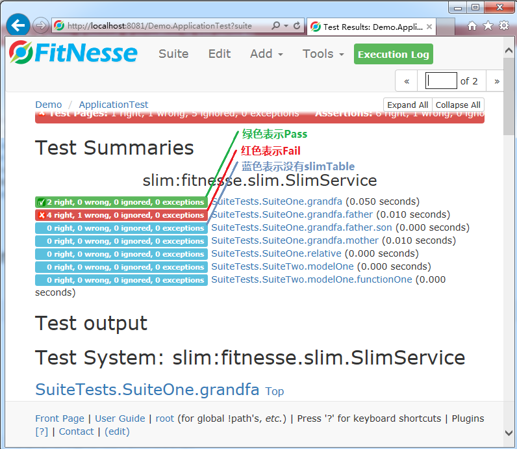Open SuiteTests.SuiteOne.grandfa summary link
This screenshot has width=517, height=449.
coord(277,201)
